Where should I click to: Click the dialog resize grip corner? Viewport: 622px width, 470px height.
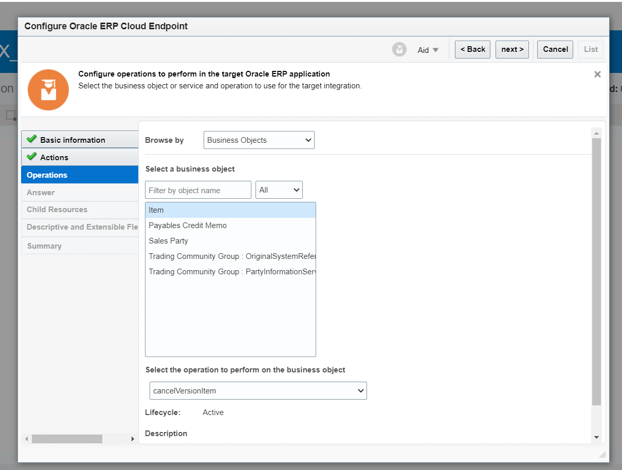coord(602,455)
